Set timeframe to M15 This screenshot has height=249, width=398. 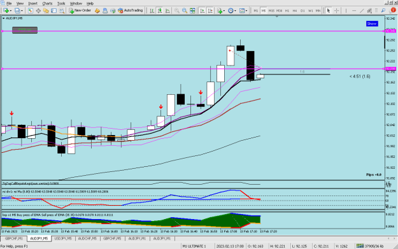tap(271, 11)
